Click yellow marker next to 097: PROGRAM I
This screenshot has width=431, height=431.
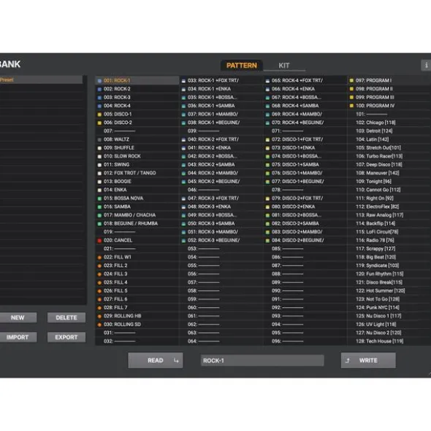click(x=351, y=80)
